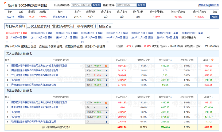Viewport: 222px width, 132px height.
Task: Expand arrow in 开源证券 西安西大街 row
Action: (x=107, y=85)
